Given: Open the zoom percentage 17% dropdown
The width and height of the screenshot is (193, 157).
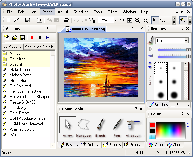Looking at the screenshot, I should tap(116, 20).
